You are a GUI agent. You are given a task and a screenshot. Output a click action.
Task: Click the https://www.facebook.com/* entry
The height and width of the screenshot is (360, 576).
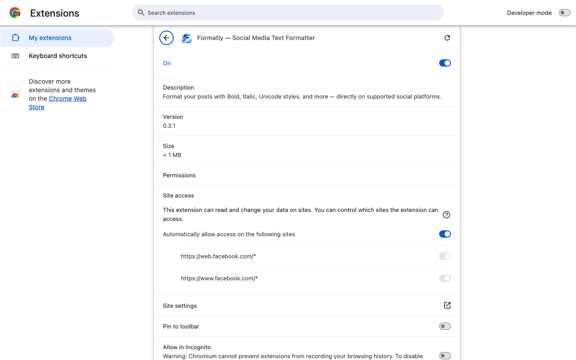point(219,278)
